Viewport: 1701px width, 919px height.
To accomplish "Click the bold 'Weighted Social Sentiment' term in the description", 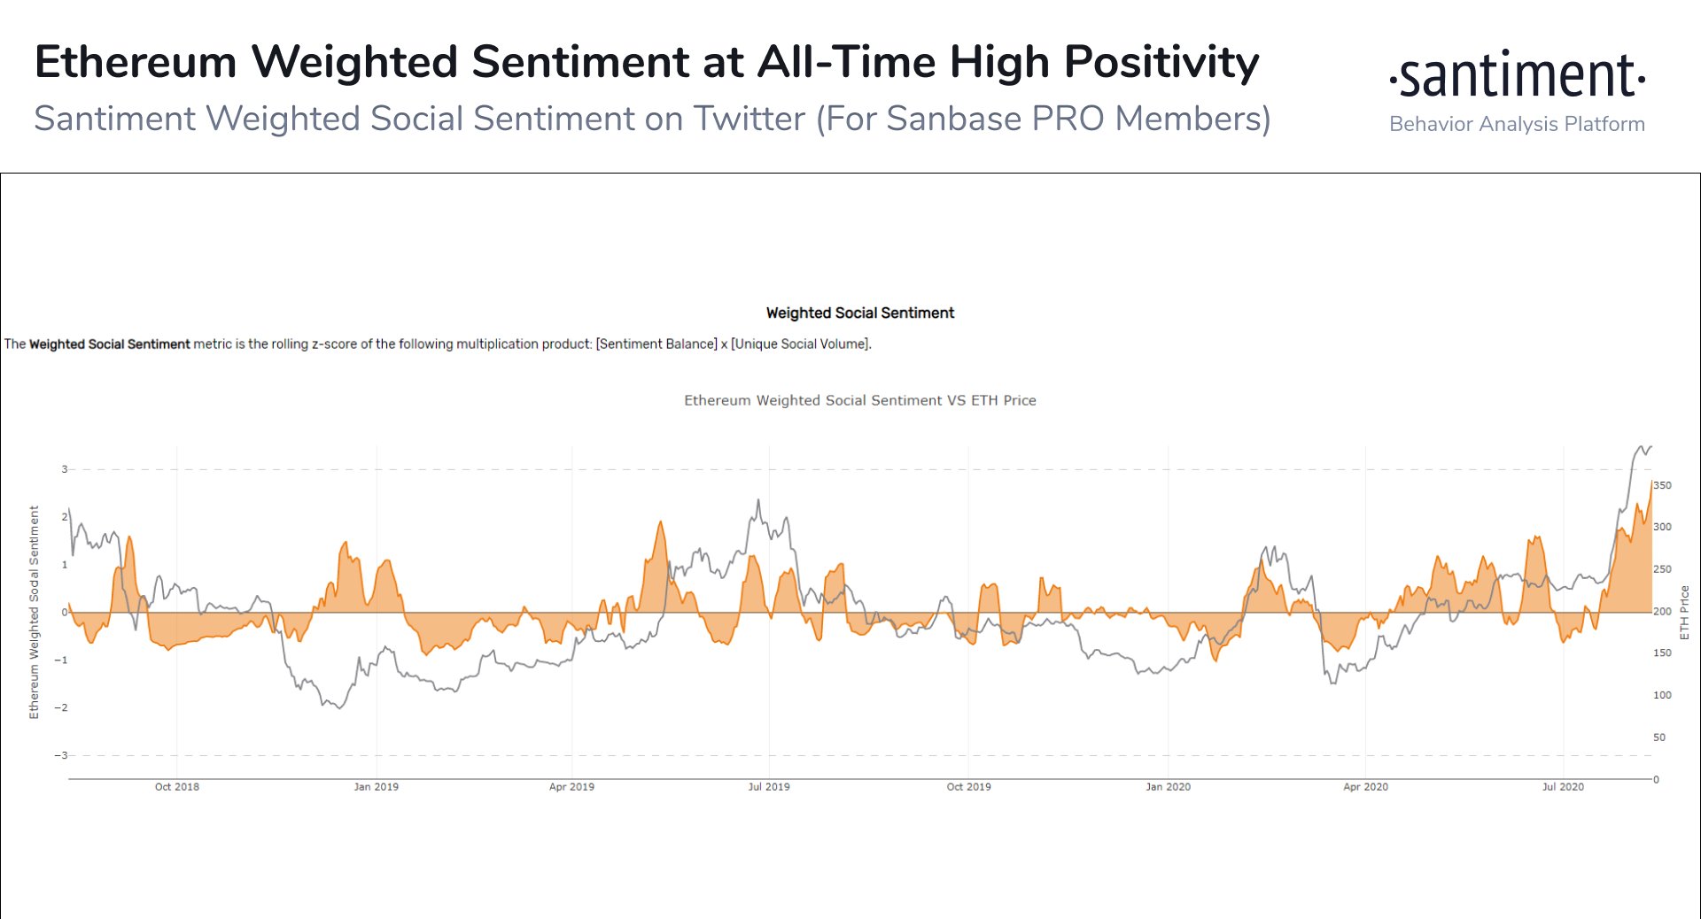I will point(110,344).
